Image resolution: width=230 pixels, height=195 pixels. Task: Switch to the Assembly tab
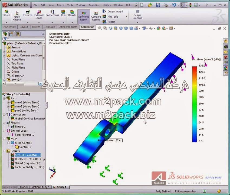(10, 27)
